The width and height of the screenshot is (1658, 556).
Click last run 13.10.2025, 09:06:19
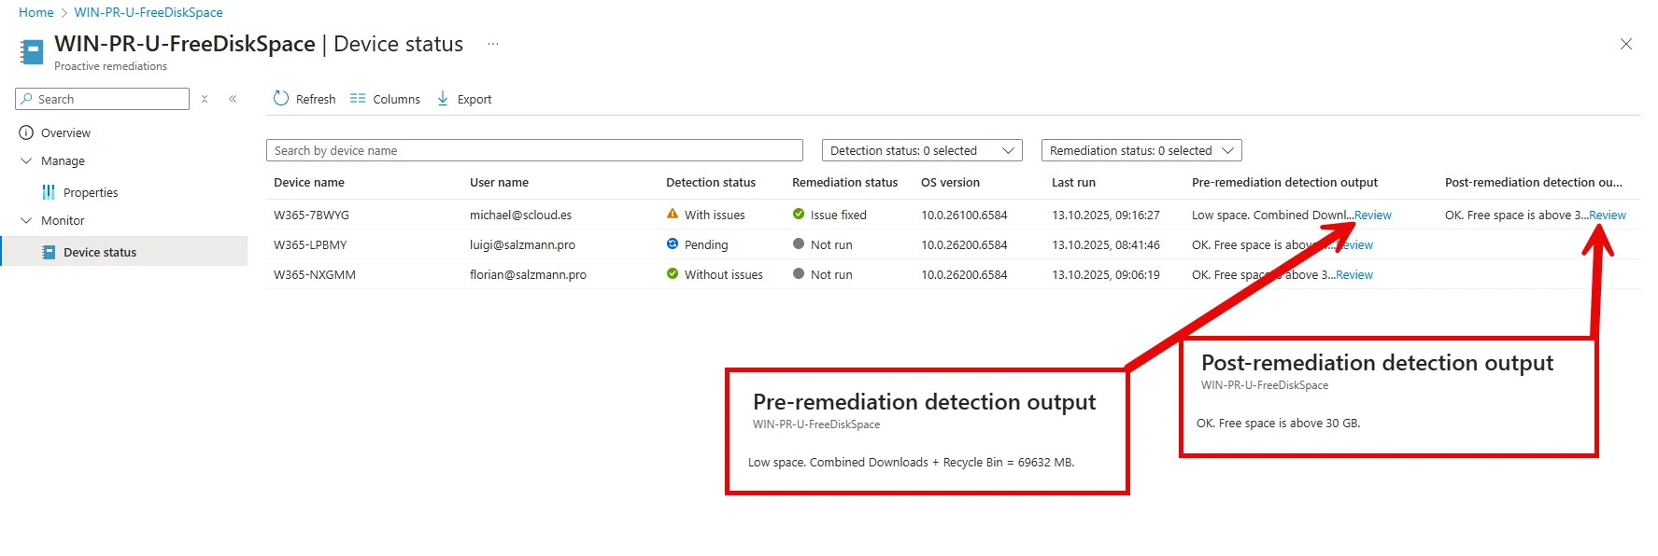coord(1106,274)
